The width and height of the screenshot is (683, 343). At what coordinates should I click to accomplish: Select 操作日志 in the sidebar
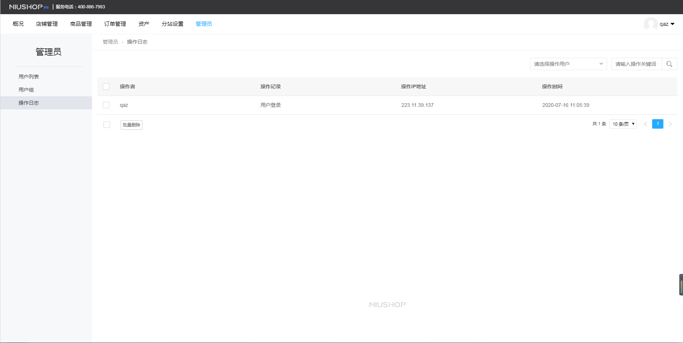click(x=46, y=103)
